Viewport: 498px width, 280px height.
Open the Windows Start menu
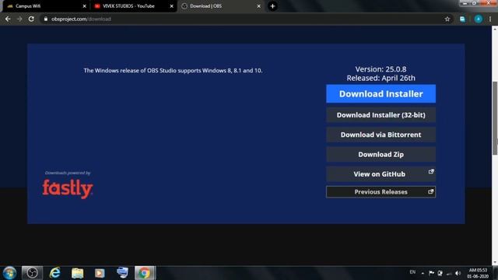pos(9,273)
